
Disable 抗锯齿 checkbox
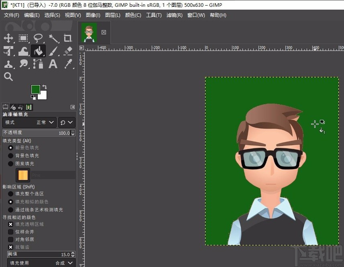point(11,247)
